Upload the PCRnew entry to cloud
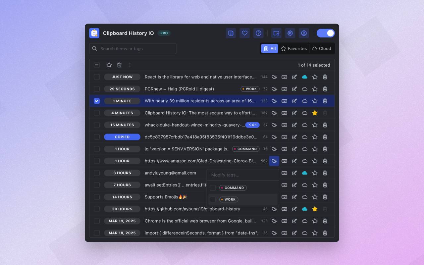The width and height of the screenshot is (424, 265). [304, 89]
